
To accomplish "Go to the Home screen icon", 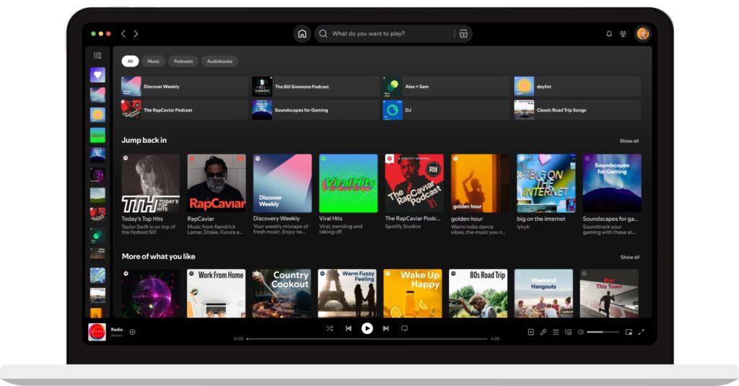I will tap(302, 34).
